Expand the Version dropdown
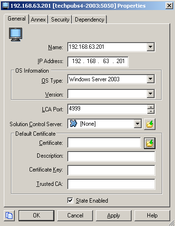The height and width of the screenshot is (226, 175). pos(150,94)
